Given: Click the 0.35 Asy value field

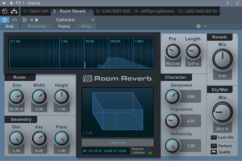Looking at the screenshot, I should (x=39, y=151).
